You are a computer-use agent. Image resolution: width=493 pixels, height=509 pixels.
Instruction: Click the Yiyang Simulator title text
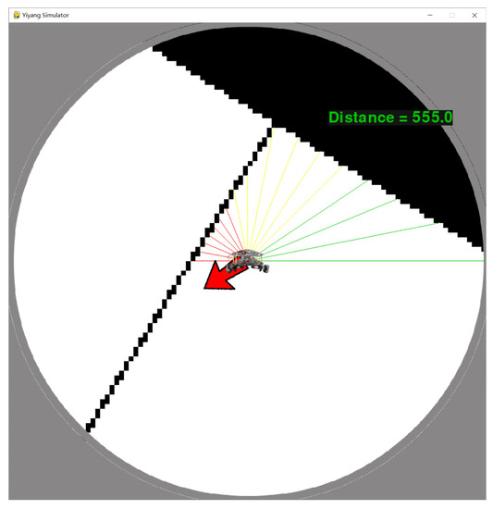pos(45,15)
